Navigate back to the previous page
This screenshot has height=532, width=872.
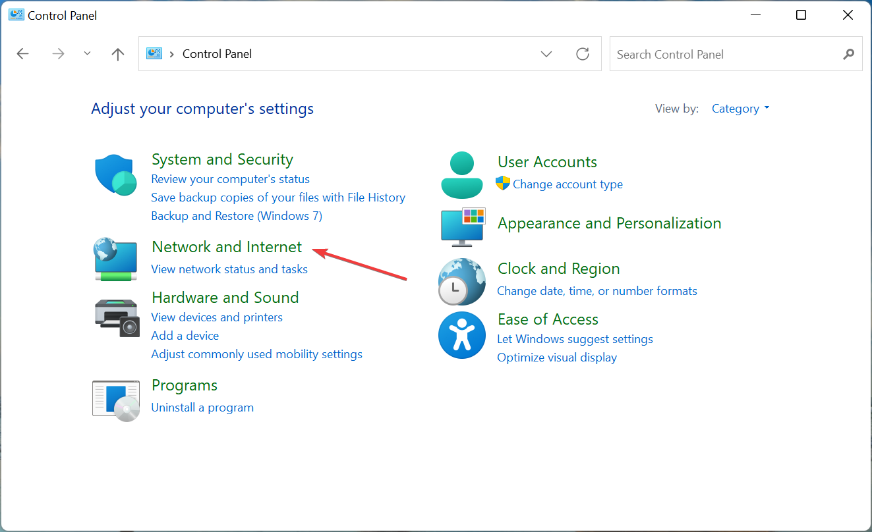pyautogui.click(x=23, y=54)
